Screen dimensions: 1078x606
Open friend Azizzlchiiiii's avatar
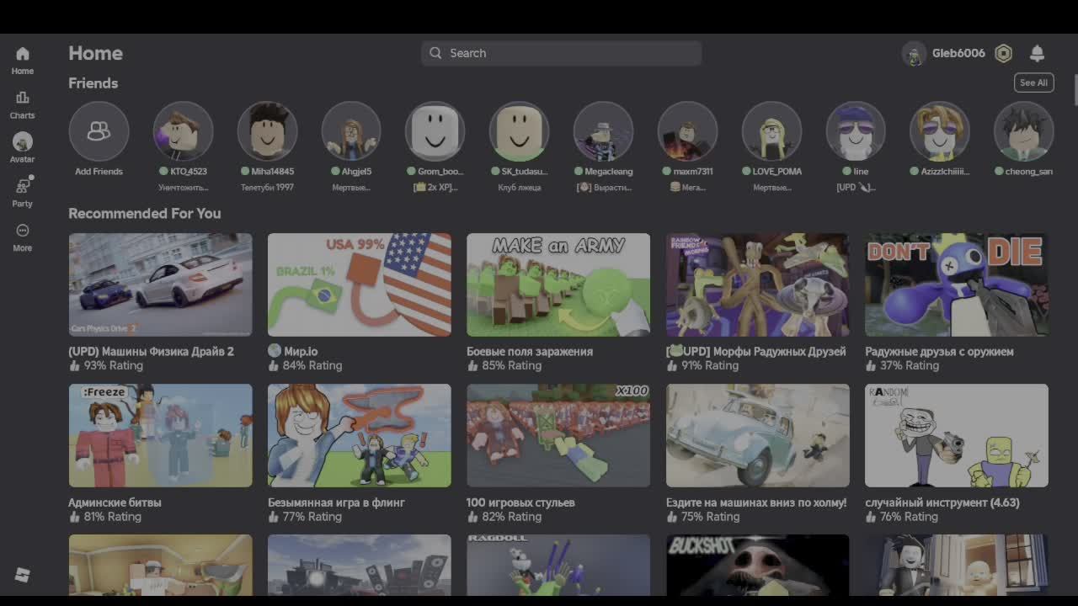point(940,131)
